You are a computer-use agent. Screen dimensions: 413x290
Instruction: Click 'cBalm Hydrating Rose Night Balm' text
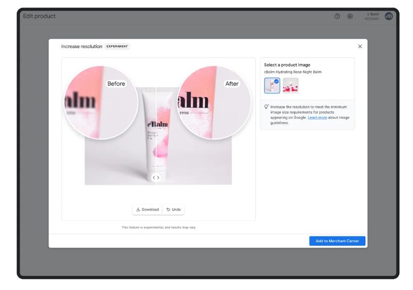[x=293, y=72]
